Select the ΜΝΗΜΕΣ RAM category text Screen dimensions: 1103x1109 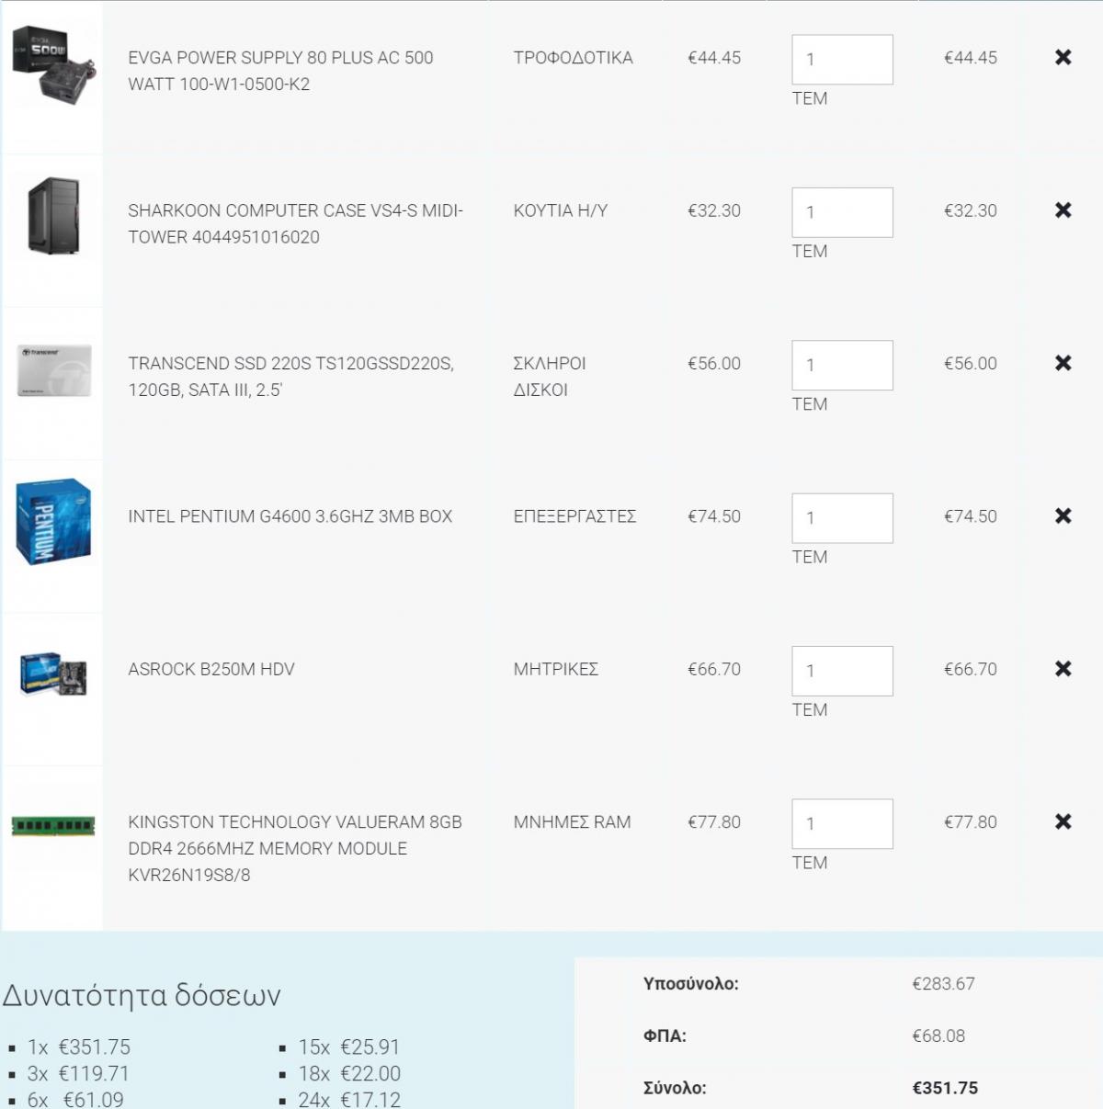click(572, 821)
